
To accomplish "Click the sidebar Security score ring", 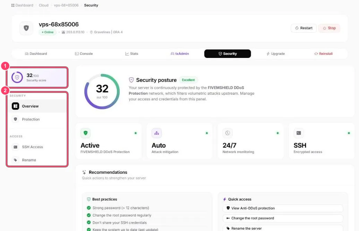I will click(17, 77).
